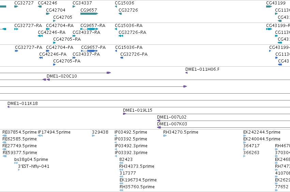Click the 329438 EST label

(100, 132)
